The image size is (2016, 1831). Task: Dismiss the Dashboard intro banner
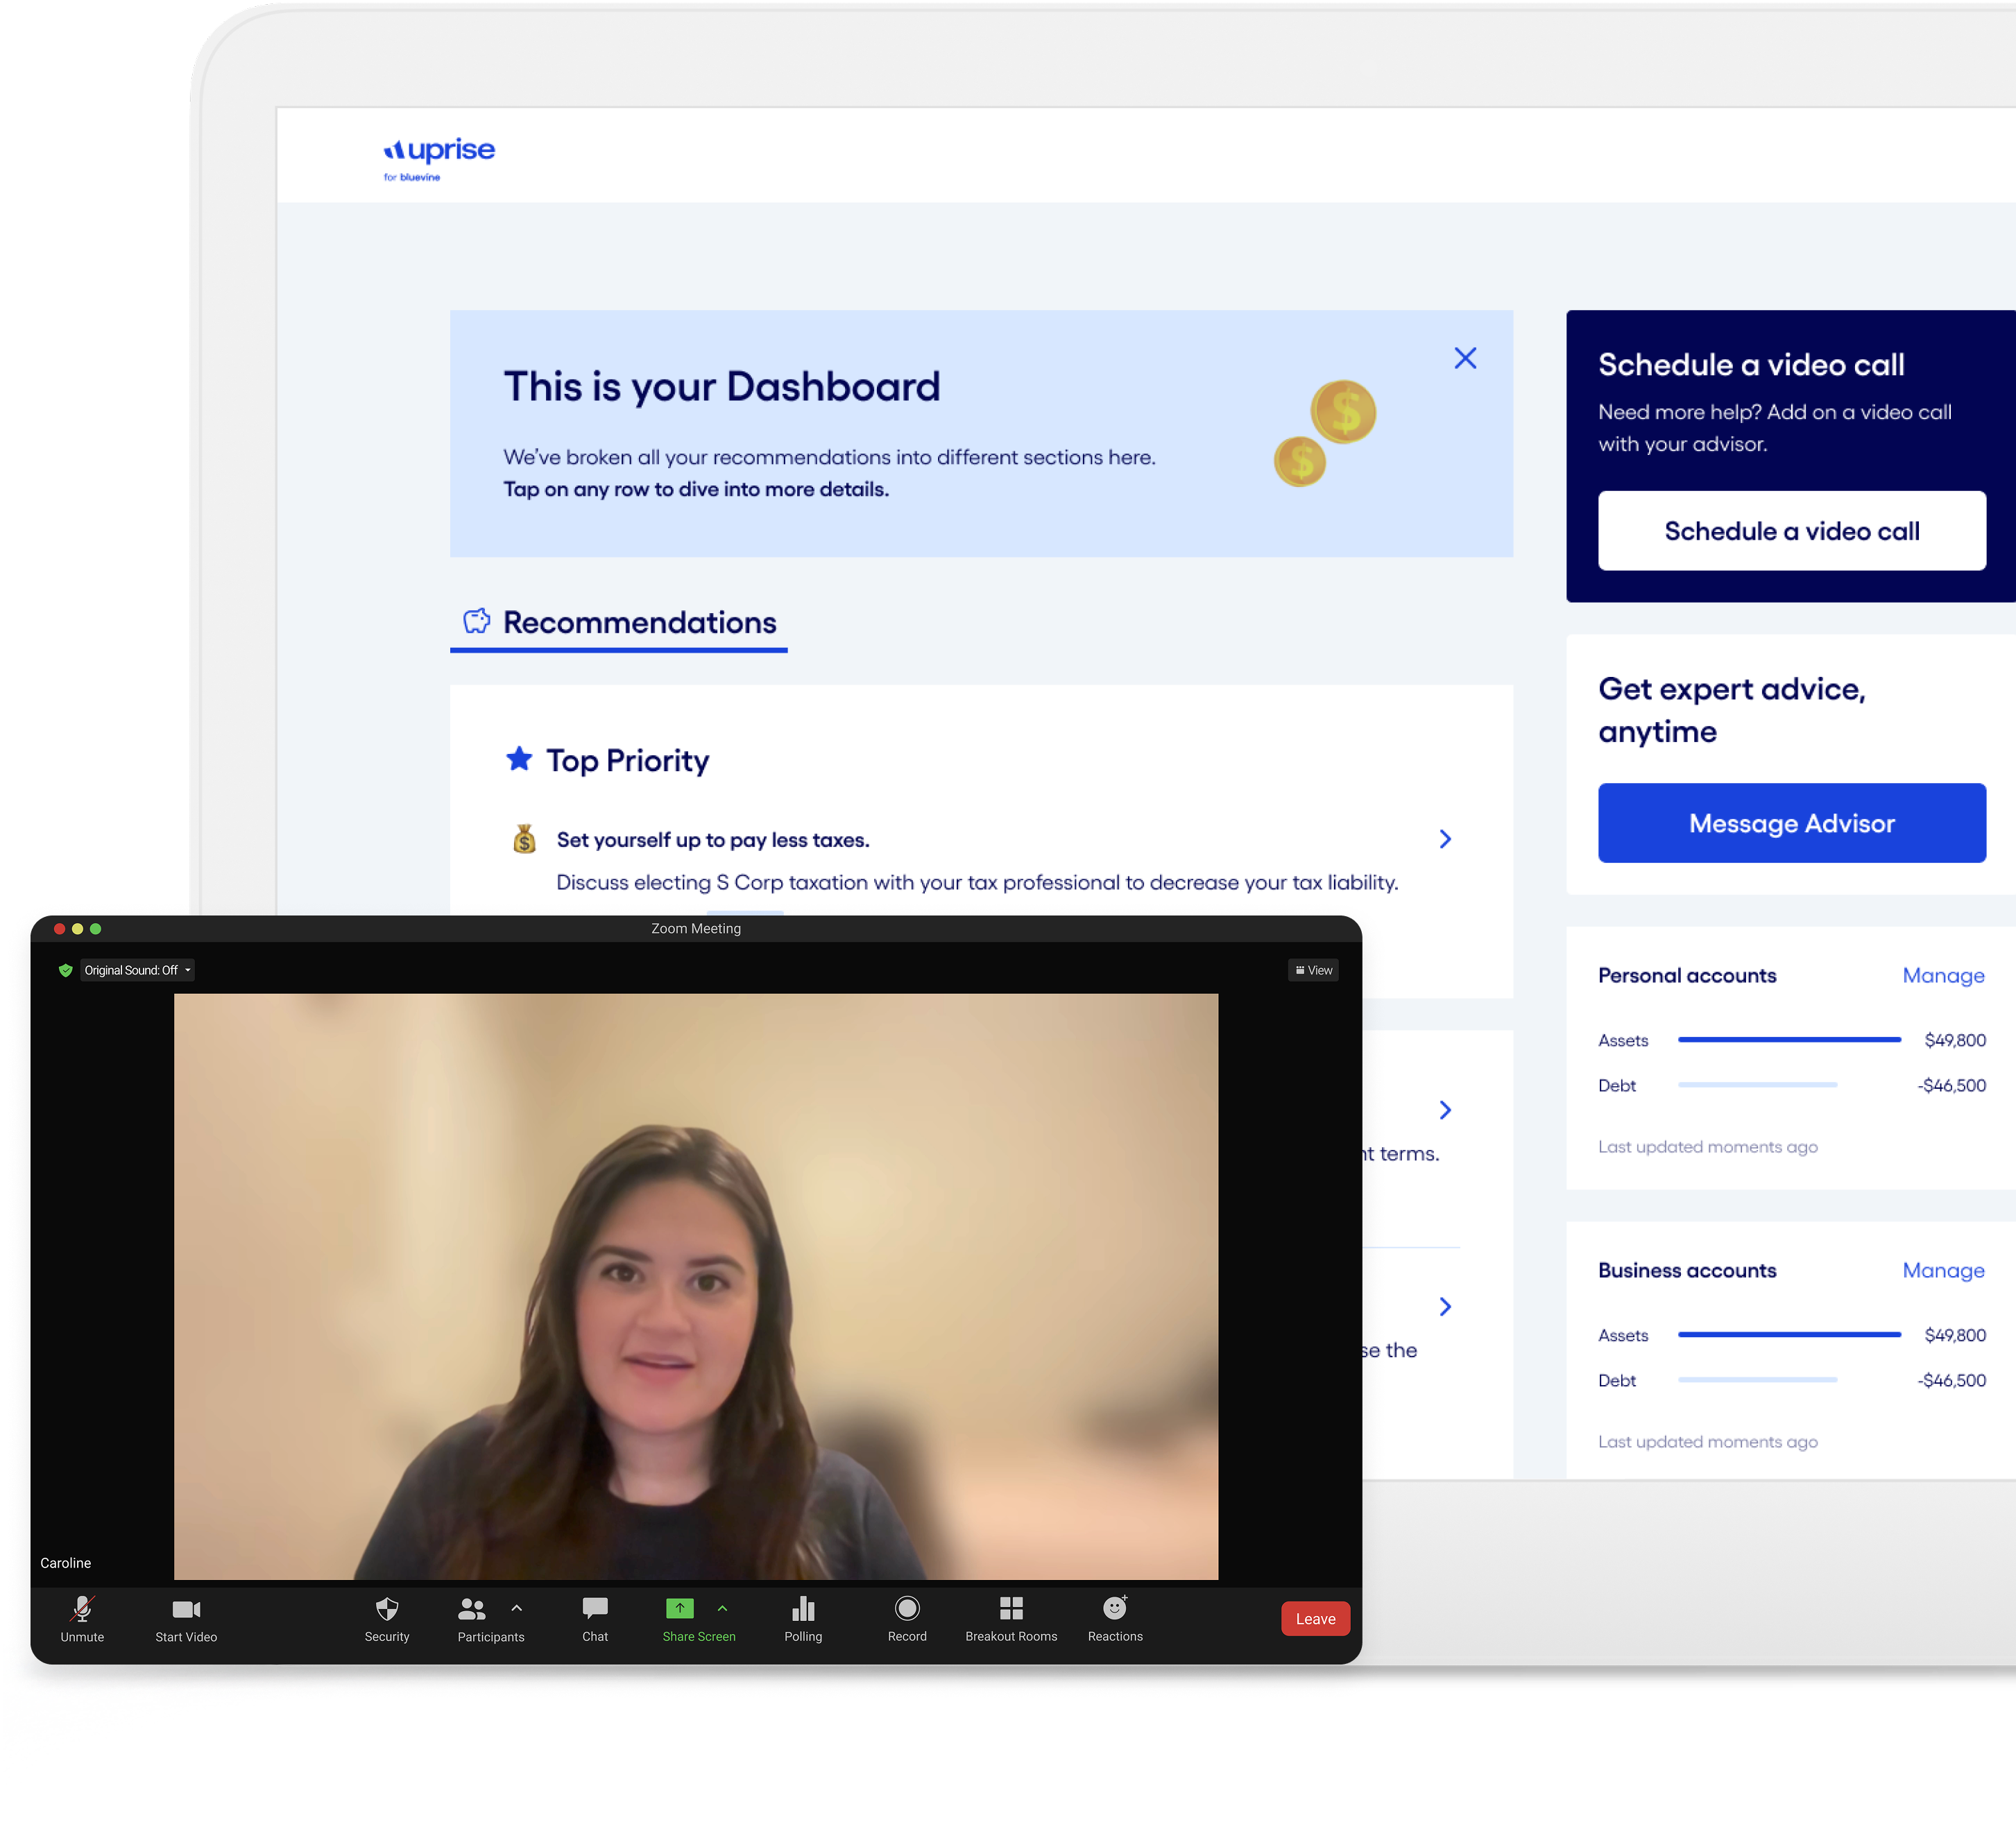point(1465,358)
